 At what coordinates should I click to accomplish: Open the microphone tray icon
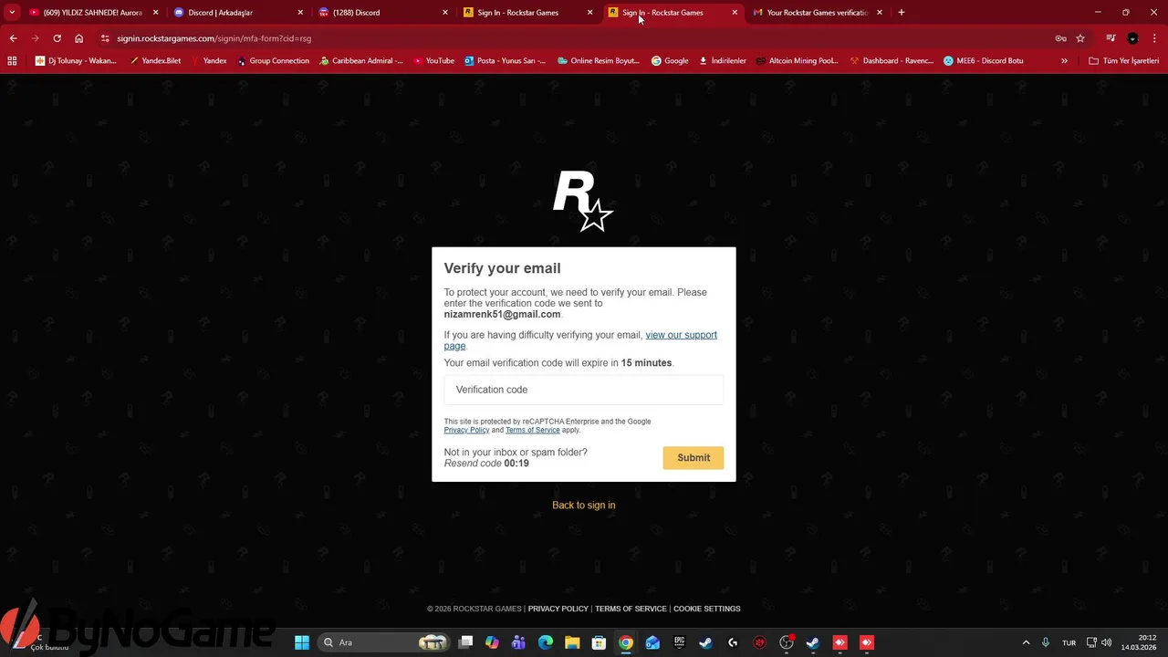click(1046, 642)
